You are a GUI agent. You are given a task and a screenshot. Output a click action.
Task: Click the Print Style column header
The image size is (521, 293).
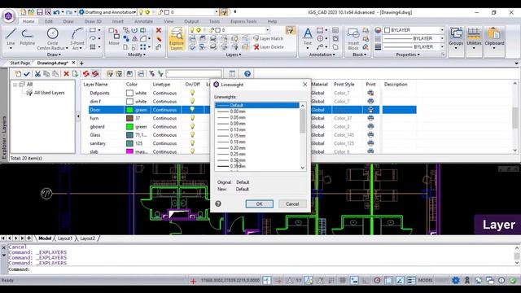(344, 85)
